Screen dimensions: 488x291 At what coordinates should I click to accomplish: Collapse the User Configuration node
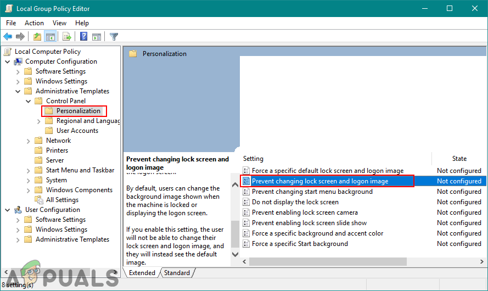pyautogui.click(x=8, y=210)
